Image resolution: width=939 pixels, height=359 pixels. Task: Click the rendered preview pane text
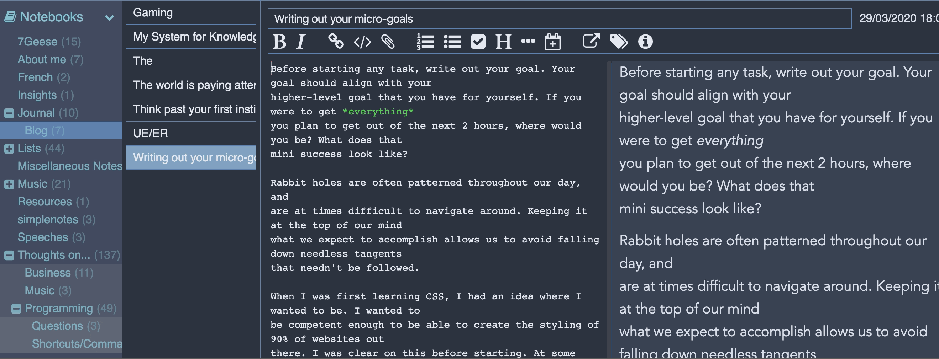776,209
